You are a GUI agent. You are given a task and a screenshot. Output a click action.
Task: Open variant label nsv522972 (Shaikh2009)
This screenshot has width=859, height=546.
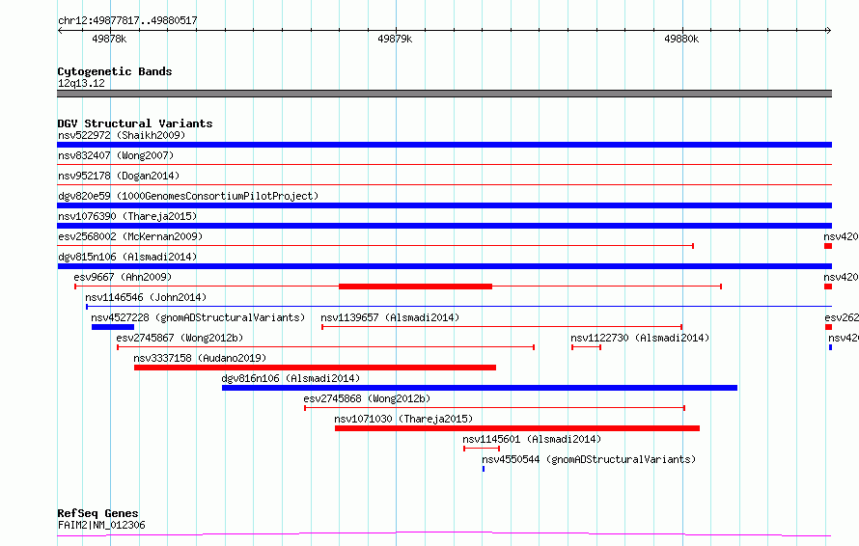pos(122,135)
